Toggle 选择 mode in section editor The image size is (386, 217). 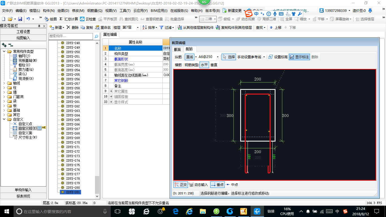tap(229, 57)
